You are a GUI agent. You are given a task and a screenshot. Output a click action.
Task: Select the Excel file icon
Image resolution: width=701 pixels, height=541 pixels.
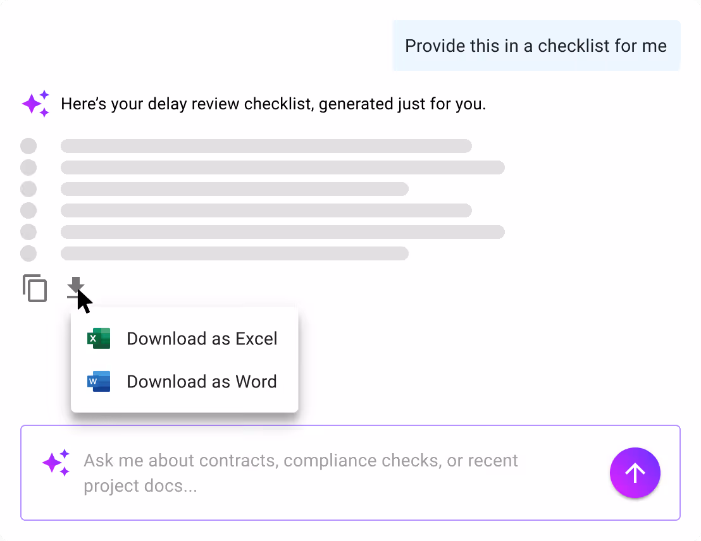point(98,338)
